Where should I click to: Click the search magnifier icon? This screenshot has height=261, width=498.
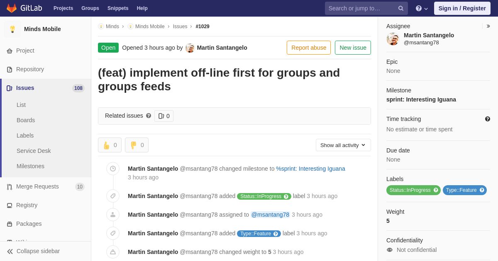[x=401, y=8]
